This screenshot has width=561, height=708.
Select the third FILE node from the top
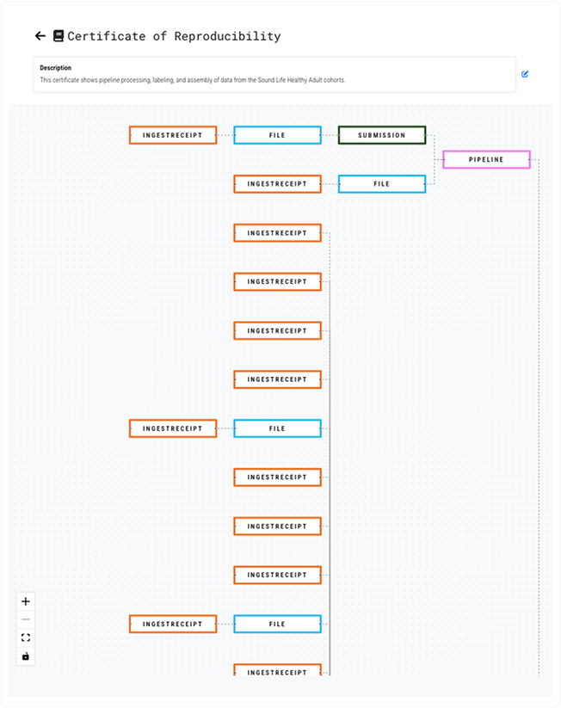pos(277,428)
